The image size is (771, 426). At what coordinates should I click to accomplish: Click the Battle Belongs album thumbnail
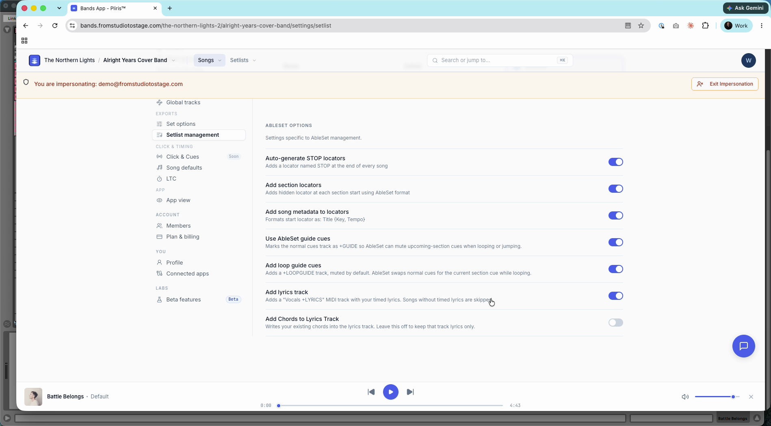33,397
